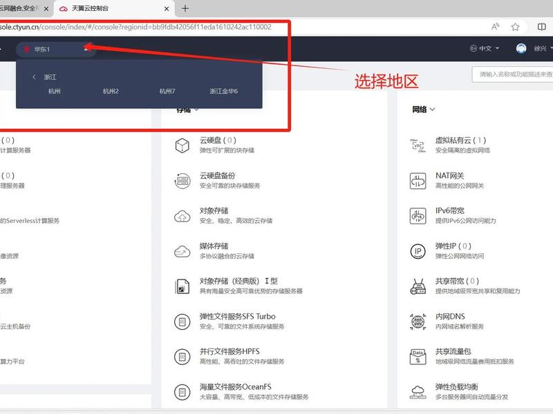
Task: Open the IPv6带宽 icon
Action: (x=418, y=216)
